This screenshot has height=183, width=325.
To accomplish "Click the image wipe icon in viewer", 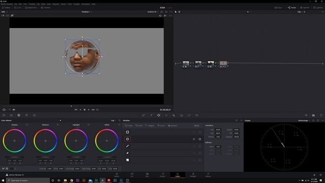I will pyautogui.click(x=3, y=16).
